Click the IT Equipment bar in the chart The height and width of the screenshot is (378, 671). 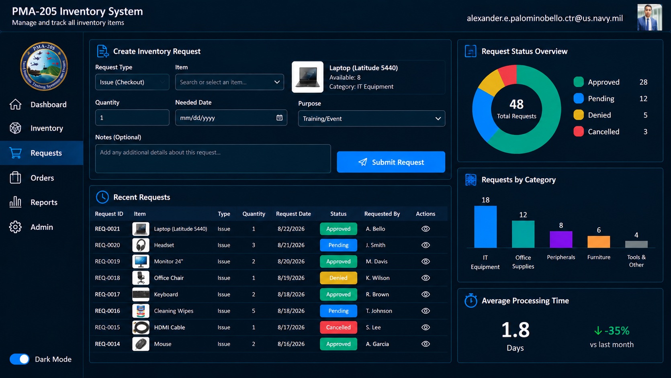coord(485,227)
